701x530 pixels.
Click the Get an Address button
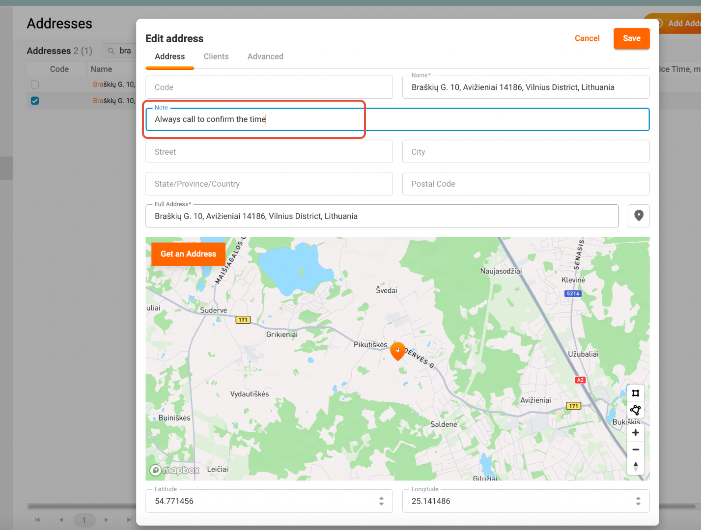(188, 254)
